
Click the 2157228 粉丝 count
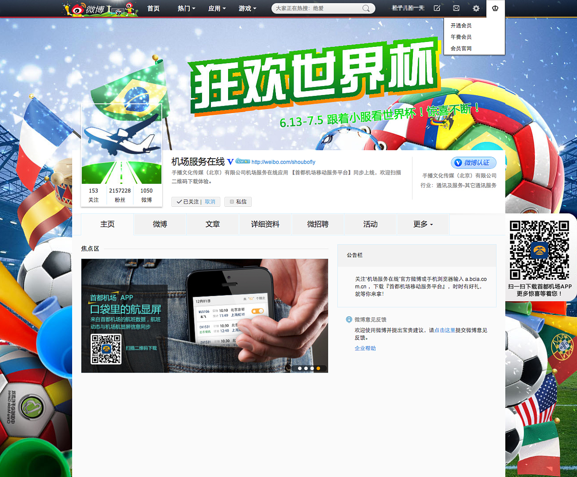click(x=120, y=195)
